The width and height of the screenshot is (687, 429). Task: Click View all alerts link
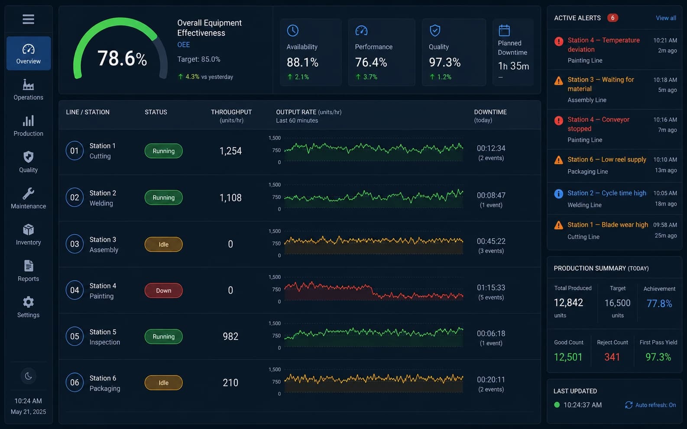tap(666, 18)
